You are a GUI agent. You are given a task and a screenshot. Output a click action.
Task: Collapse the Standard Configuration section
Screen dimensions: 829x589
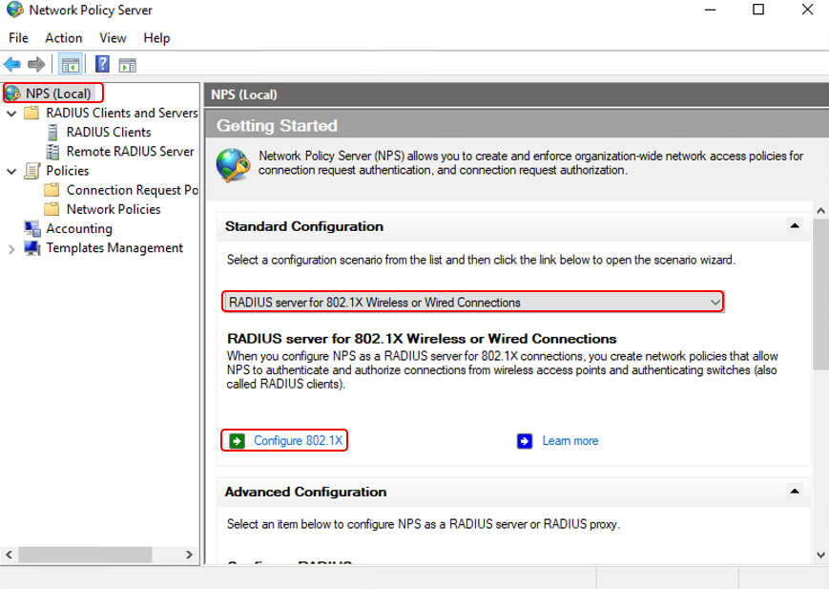coord(794,226)
